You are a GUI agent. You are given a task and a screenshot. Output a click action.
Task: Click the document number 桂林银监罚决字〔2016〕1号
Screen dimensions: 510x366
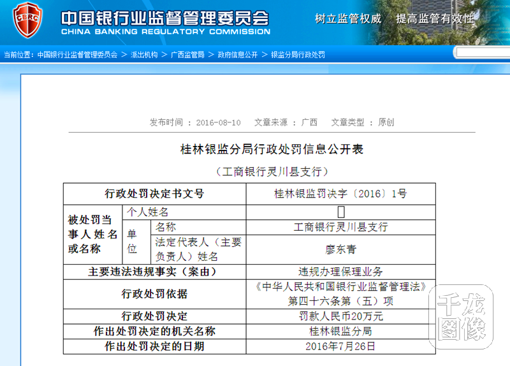pos(340,194)
